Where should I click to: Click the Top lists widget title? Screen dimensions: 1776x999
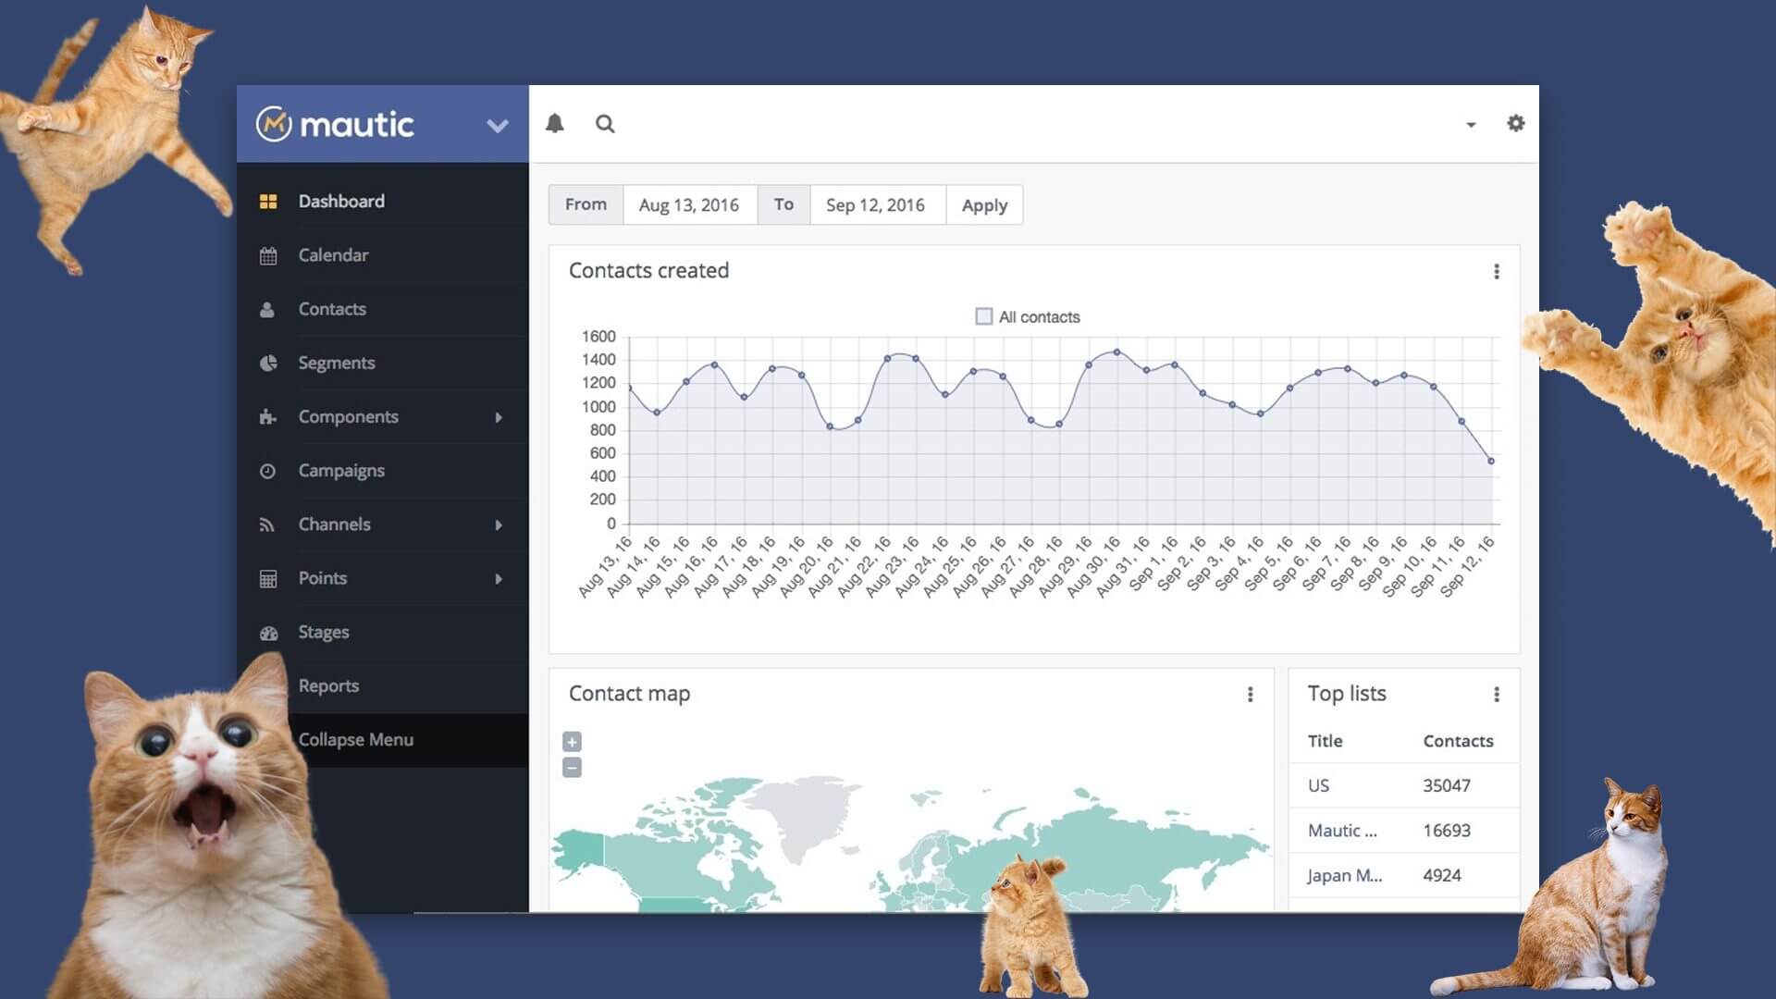[1347, 694]
